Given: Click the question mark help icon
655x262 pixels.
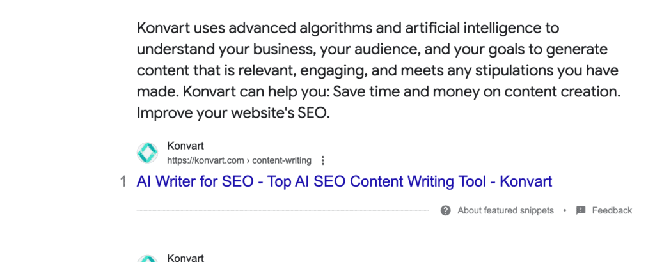Looking at the screenshot, I should click(x=446, y=210).
